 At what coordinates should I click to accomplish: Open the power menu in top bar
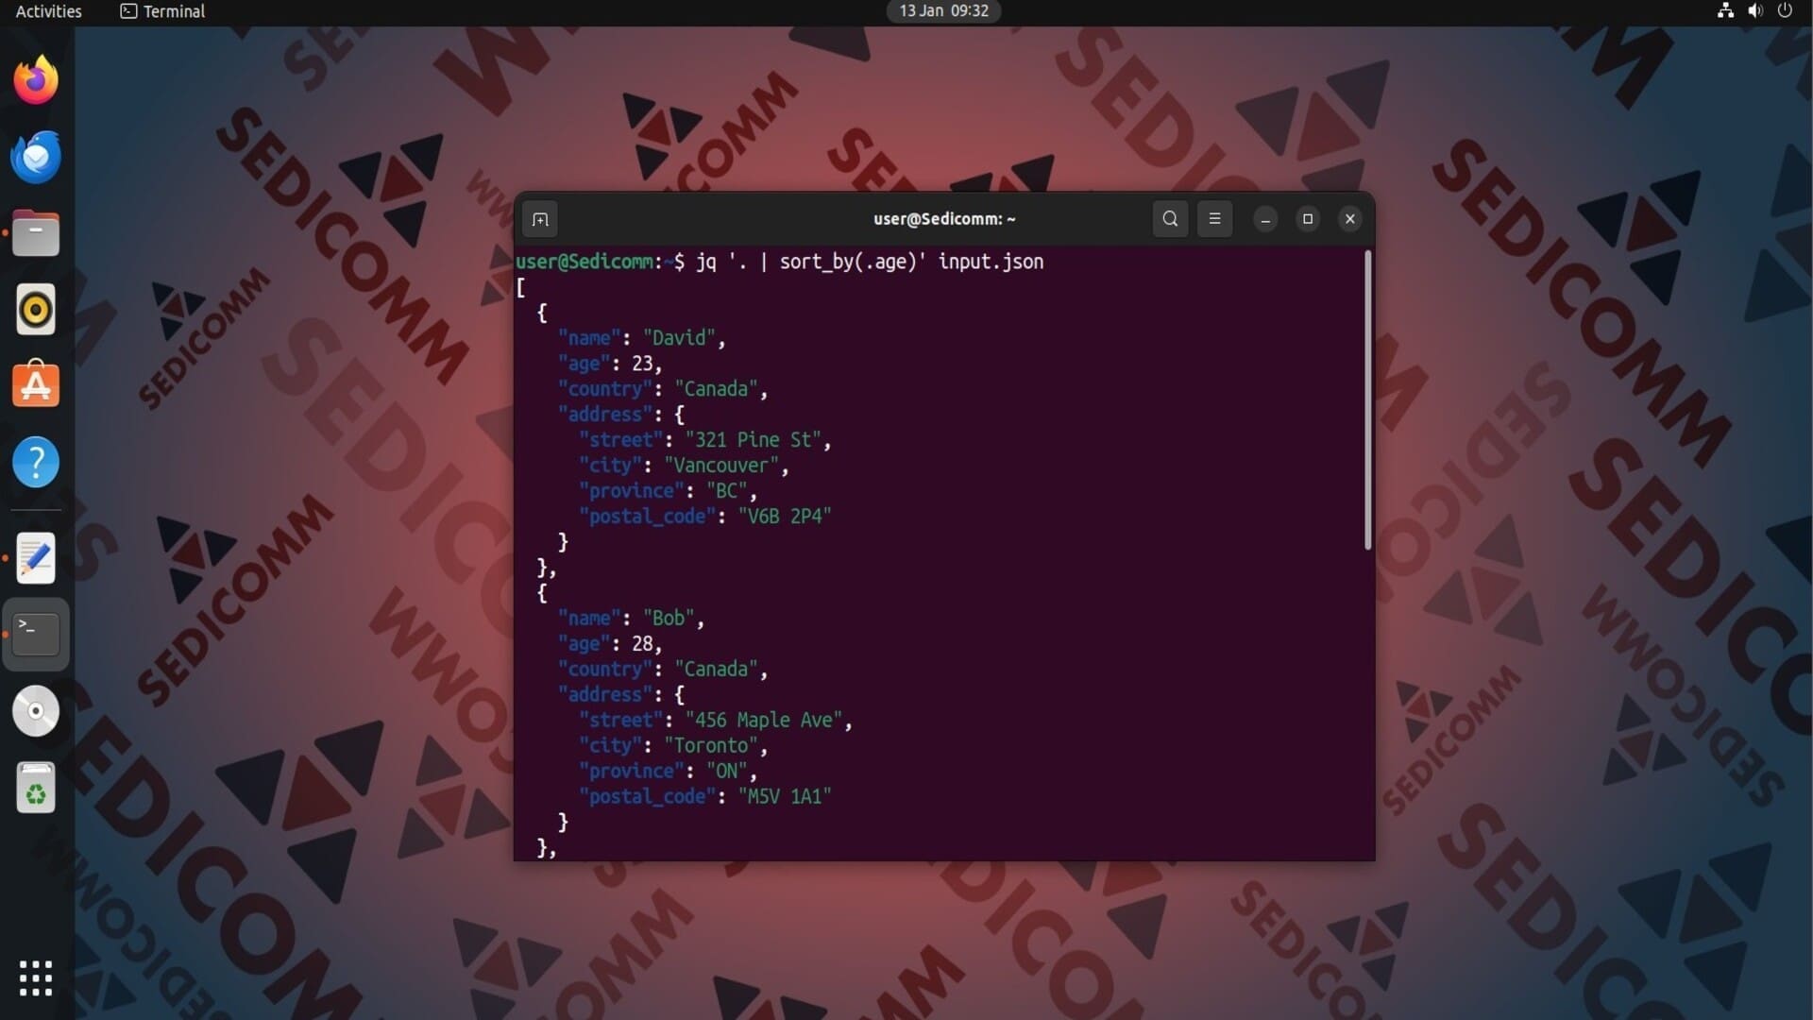1785,11
